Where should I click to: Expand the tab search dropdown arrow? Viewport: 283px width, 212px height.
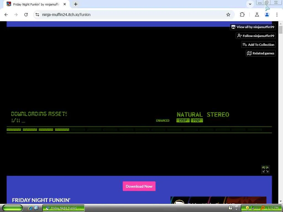tap(250, 4)
